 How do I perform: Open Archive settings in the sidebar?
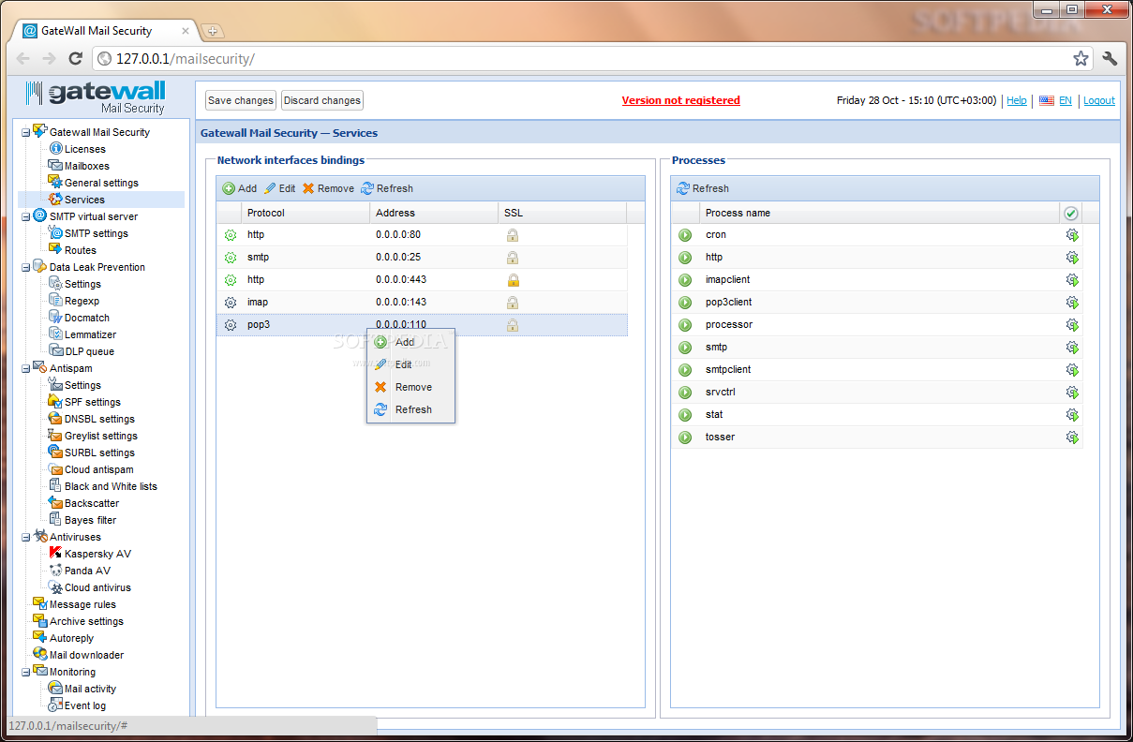click(86, 621)
